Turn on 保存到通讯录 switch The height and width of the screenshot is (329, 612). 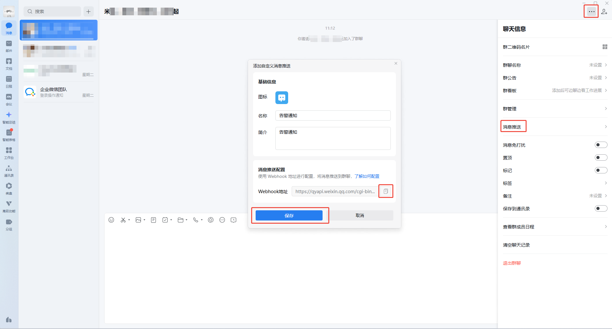601,209
